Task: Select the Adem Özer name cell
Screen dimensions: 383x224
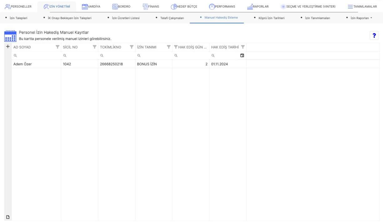Action: [36, 64]
